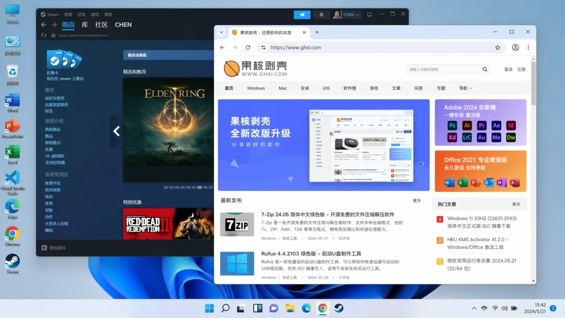Open HEU KMS Activator hot article
This screenshot has height=318, width=565.
(x=478, y=243)
